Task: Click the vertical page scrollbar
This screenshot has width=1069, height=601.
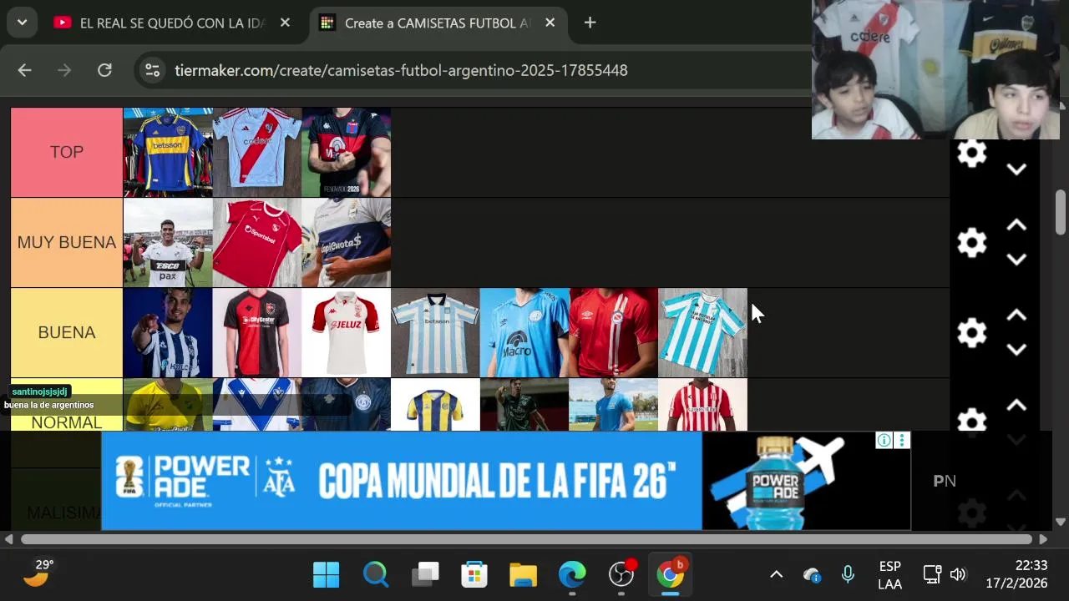Action: click(x=1061, y=213)
